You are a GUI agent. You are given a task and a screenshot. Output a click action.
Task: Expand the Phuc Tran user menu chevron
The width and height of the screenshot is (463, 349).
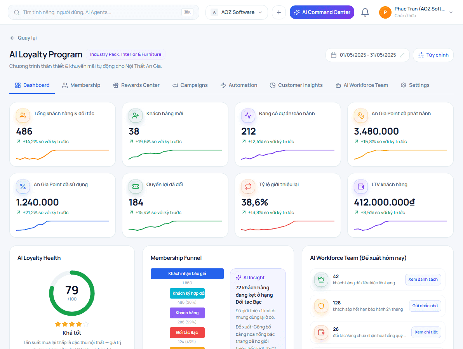click(x=451, y=12)
